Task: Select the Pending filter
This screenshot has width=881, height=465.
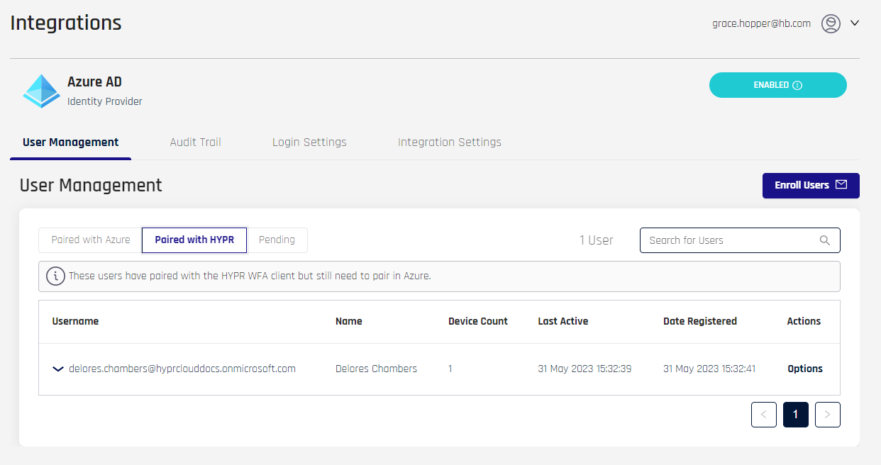Action: pos(277,240)
